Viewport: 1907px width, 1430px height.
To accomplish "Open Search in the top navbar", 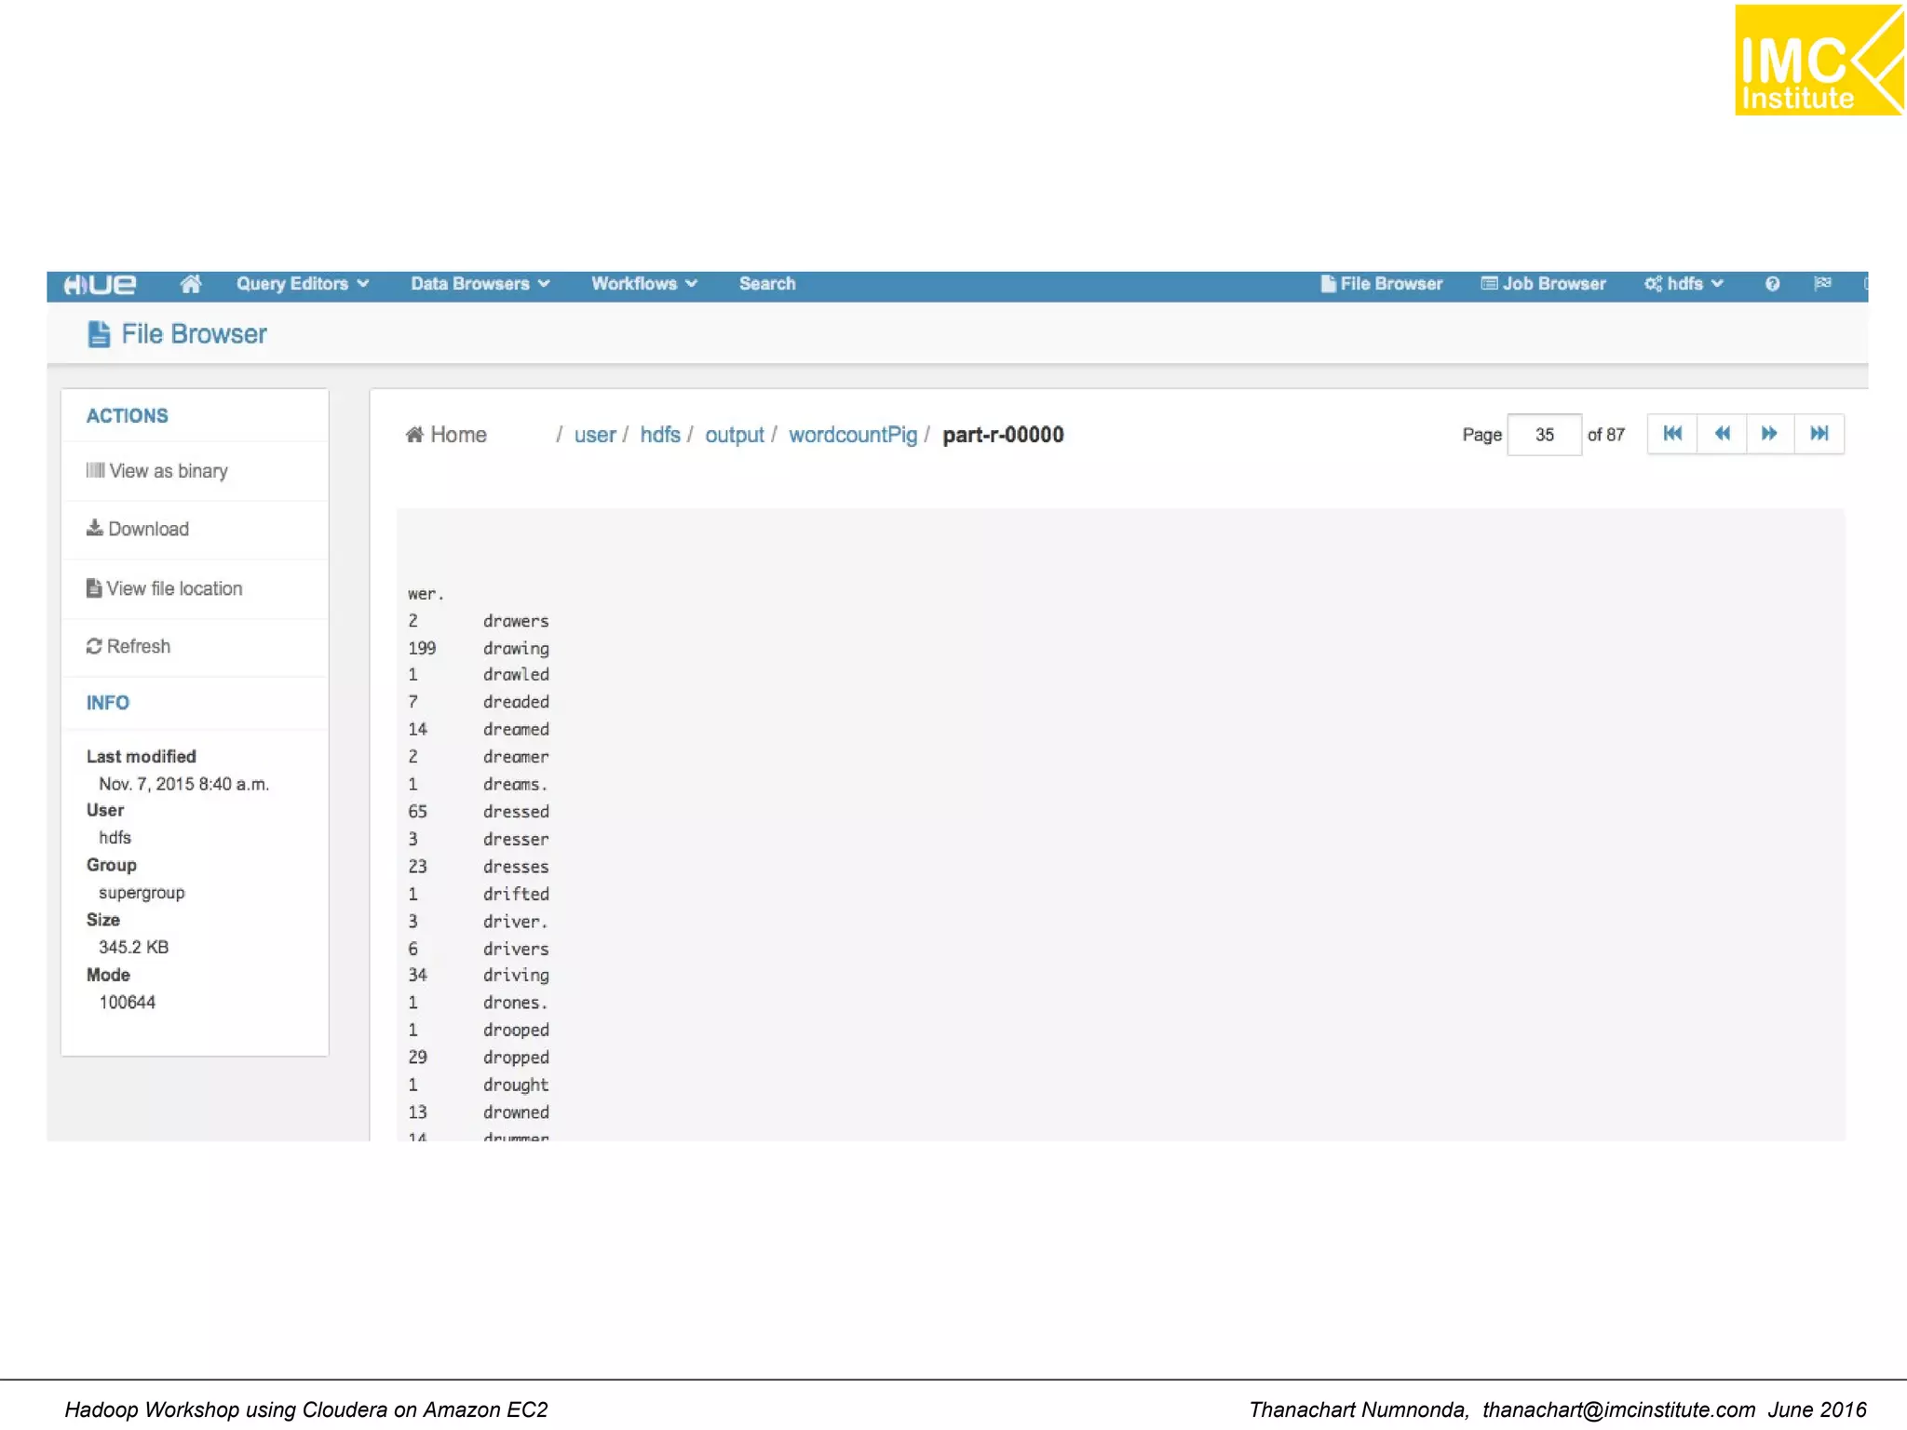I will 767,284.
